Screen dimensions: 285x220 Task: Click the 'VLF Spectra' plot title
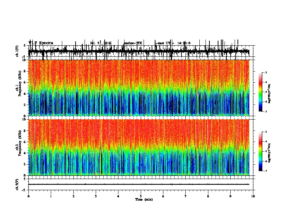coord(41,43)
